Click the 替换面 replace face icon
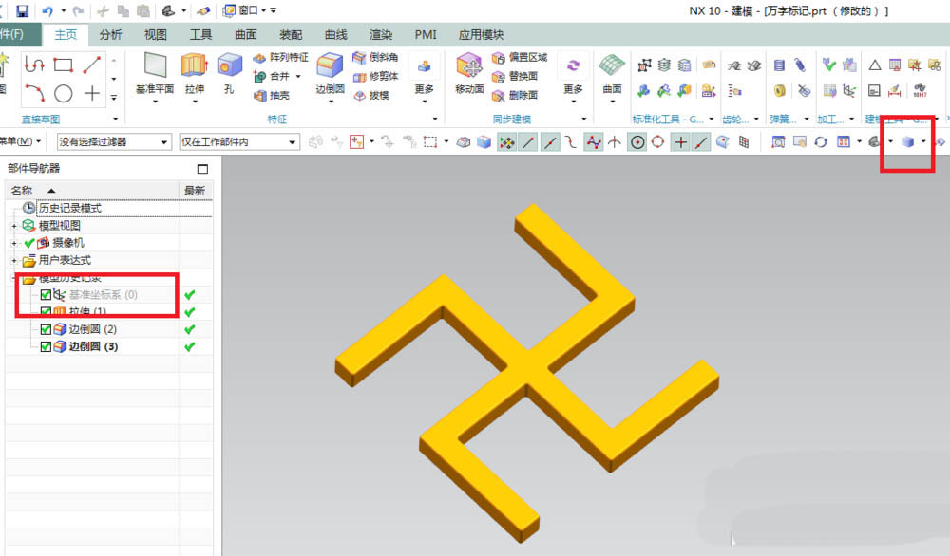 click(498, 76)
